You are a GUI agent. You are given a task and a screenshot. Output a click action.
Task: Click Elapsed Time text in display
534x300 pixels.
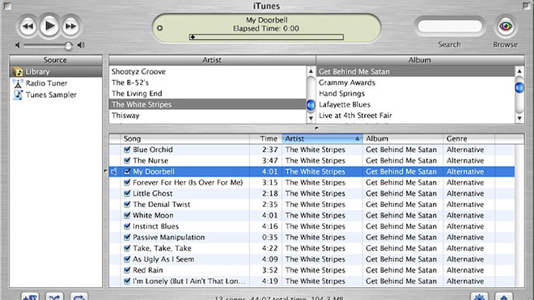pyautogui.click(x=266, y=28)
